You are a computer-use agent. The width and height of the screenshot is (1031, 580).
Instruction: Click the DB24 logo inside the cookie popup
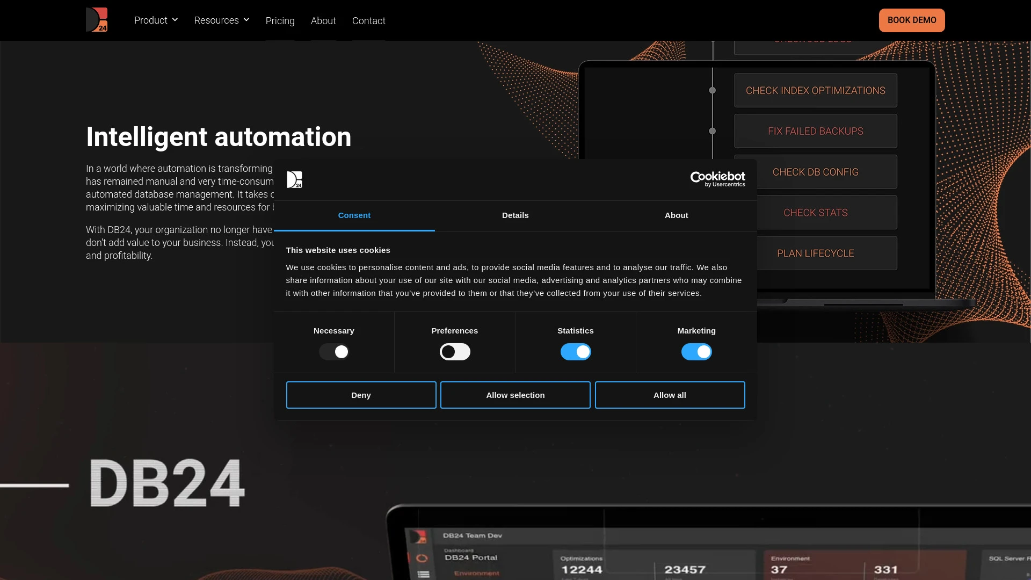tap(295, 179)
